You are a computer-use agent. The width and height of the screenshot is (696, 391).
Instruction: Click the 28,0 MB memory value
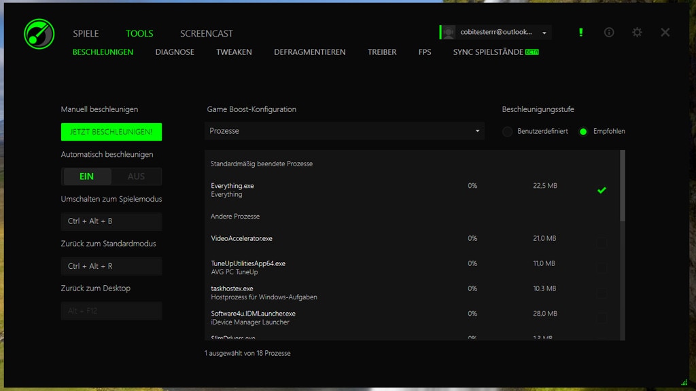(x=544, y=314)
